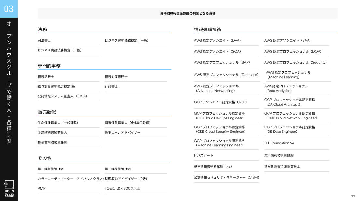The width and height of the screenshot is (358, 201).
Task: Click 基本情報技術者試験（FE）
Action: 213,166
